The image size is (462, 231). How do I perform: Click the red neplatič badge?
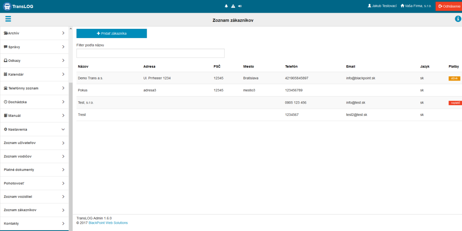[454, 103]
